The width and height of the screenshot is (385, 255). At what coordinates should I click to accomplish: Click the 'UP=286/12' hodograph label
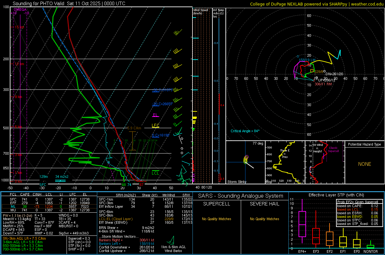click(x=327, y=80)
